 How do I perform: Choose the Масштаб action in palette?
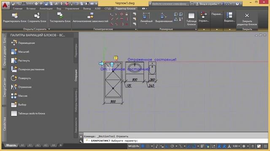click(x=20, y=52)
